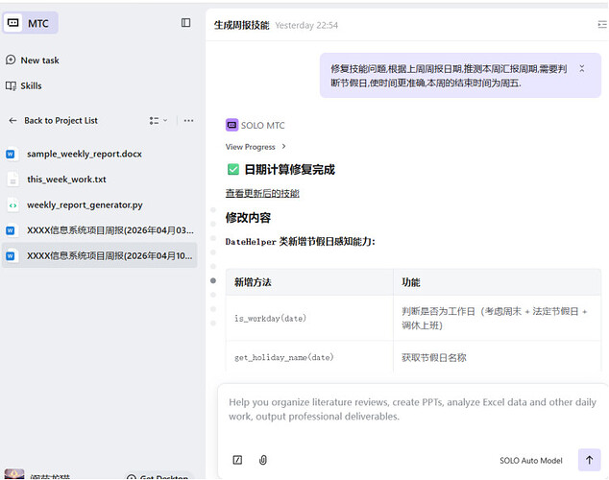The height and width of the screenshot is (480, 609).
Task: Collapse the left sidebar panel
Action: 185,23
